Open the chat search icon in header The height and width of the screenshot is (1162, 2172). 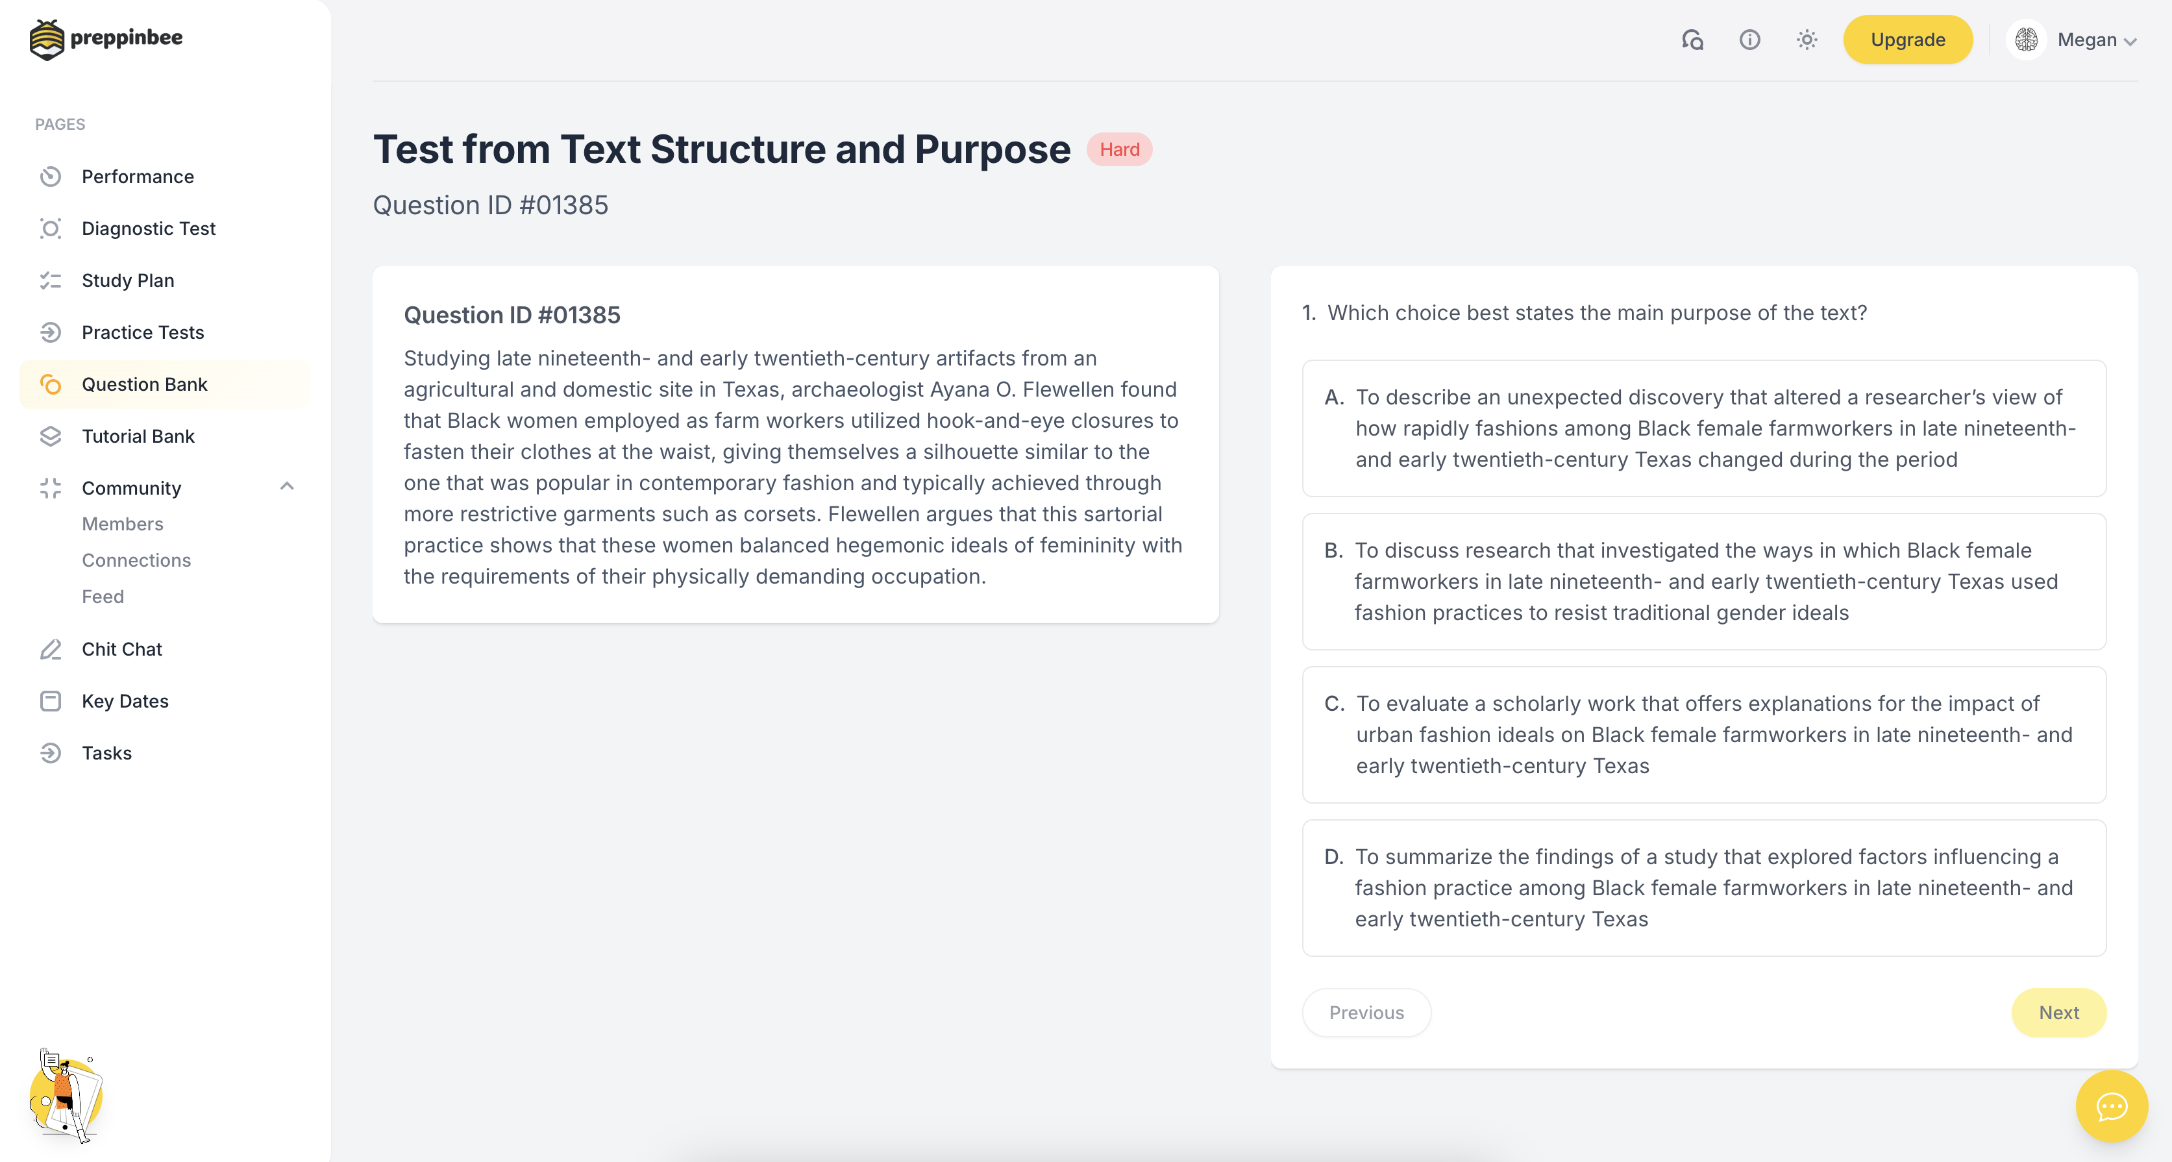pos(1692,40)
